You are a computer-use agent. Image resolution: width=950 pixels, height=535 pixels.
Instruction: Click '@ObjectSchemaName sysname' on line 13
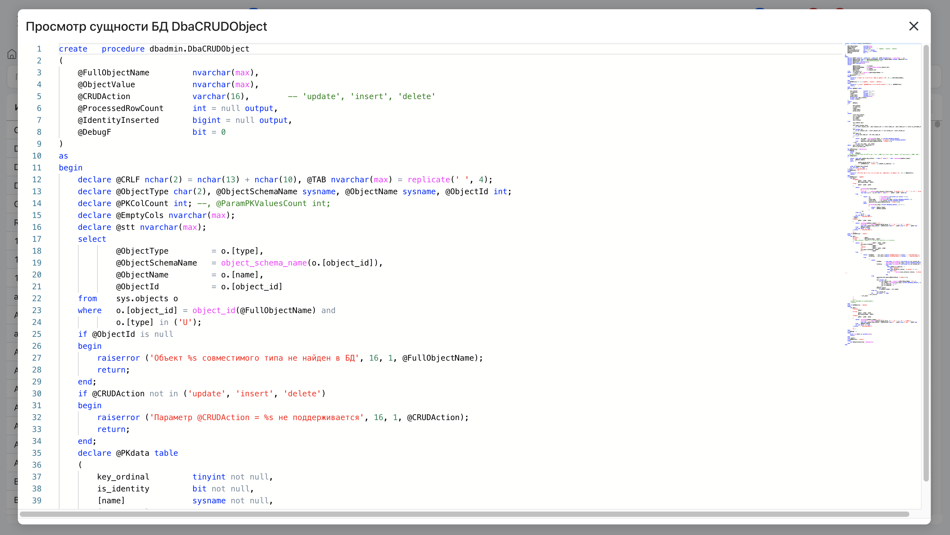(x=275, y=192)
